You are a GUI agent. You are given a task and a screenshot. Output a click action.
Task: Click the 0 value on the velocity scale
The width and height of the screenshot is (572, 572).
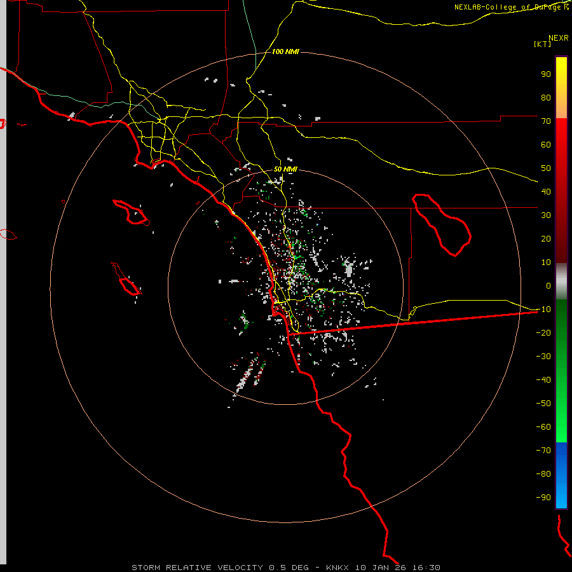click(548, 286)
